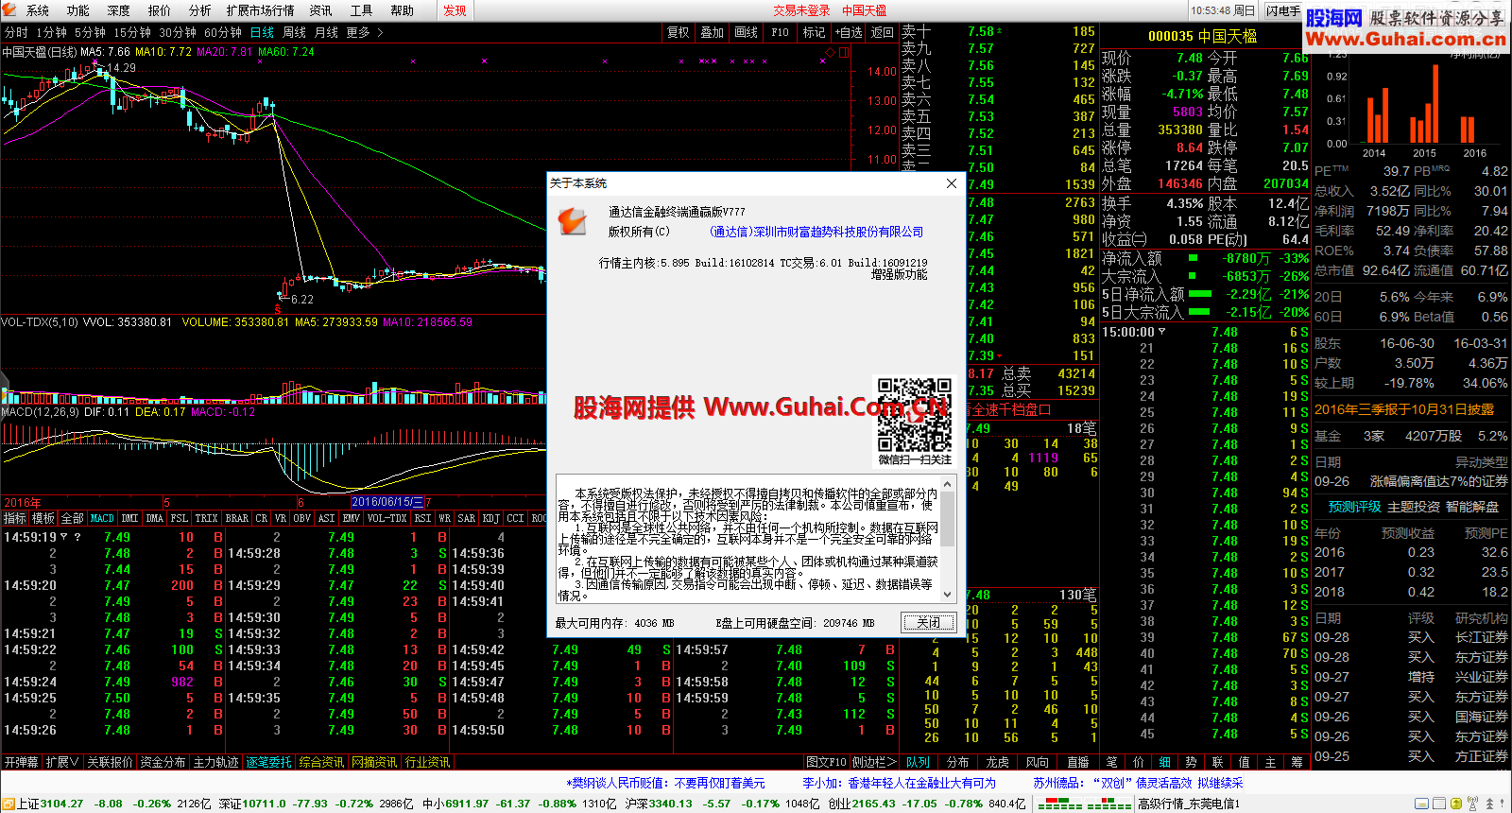Switch chart to 分时 period
The image size is (1512, 813).
[x=16, y=32]
